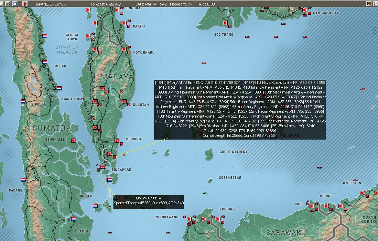Click the Moonlight: 7% status text

coord(181,4)
